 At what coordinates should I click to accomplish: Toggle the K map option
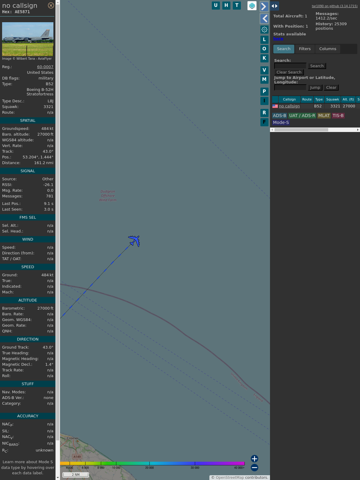264,58
